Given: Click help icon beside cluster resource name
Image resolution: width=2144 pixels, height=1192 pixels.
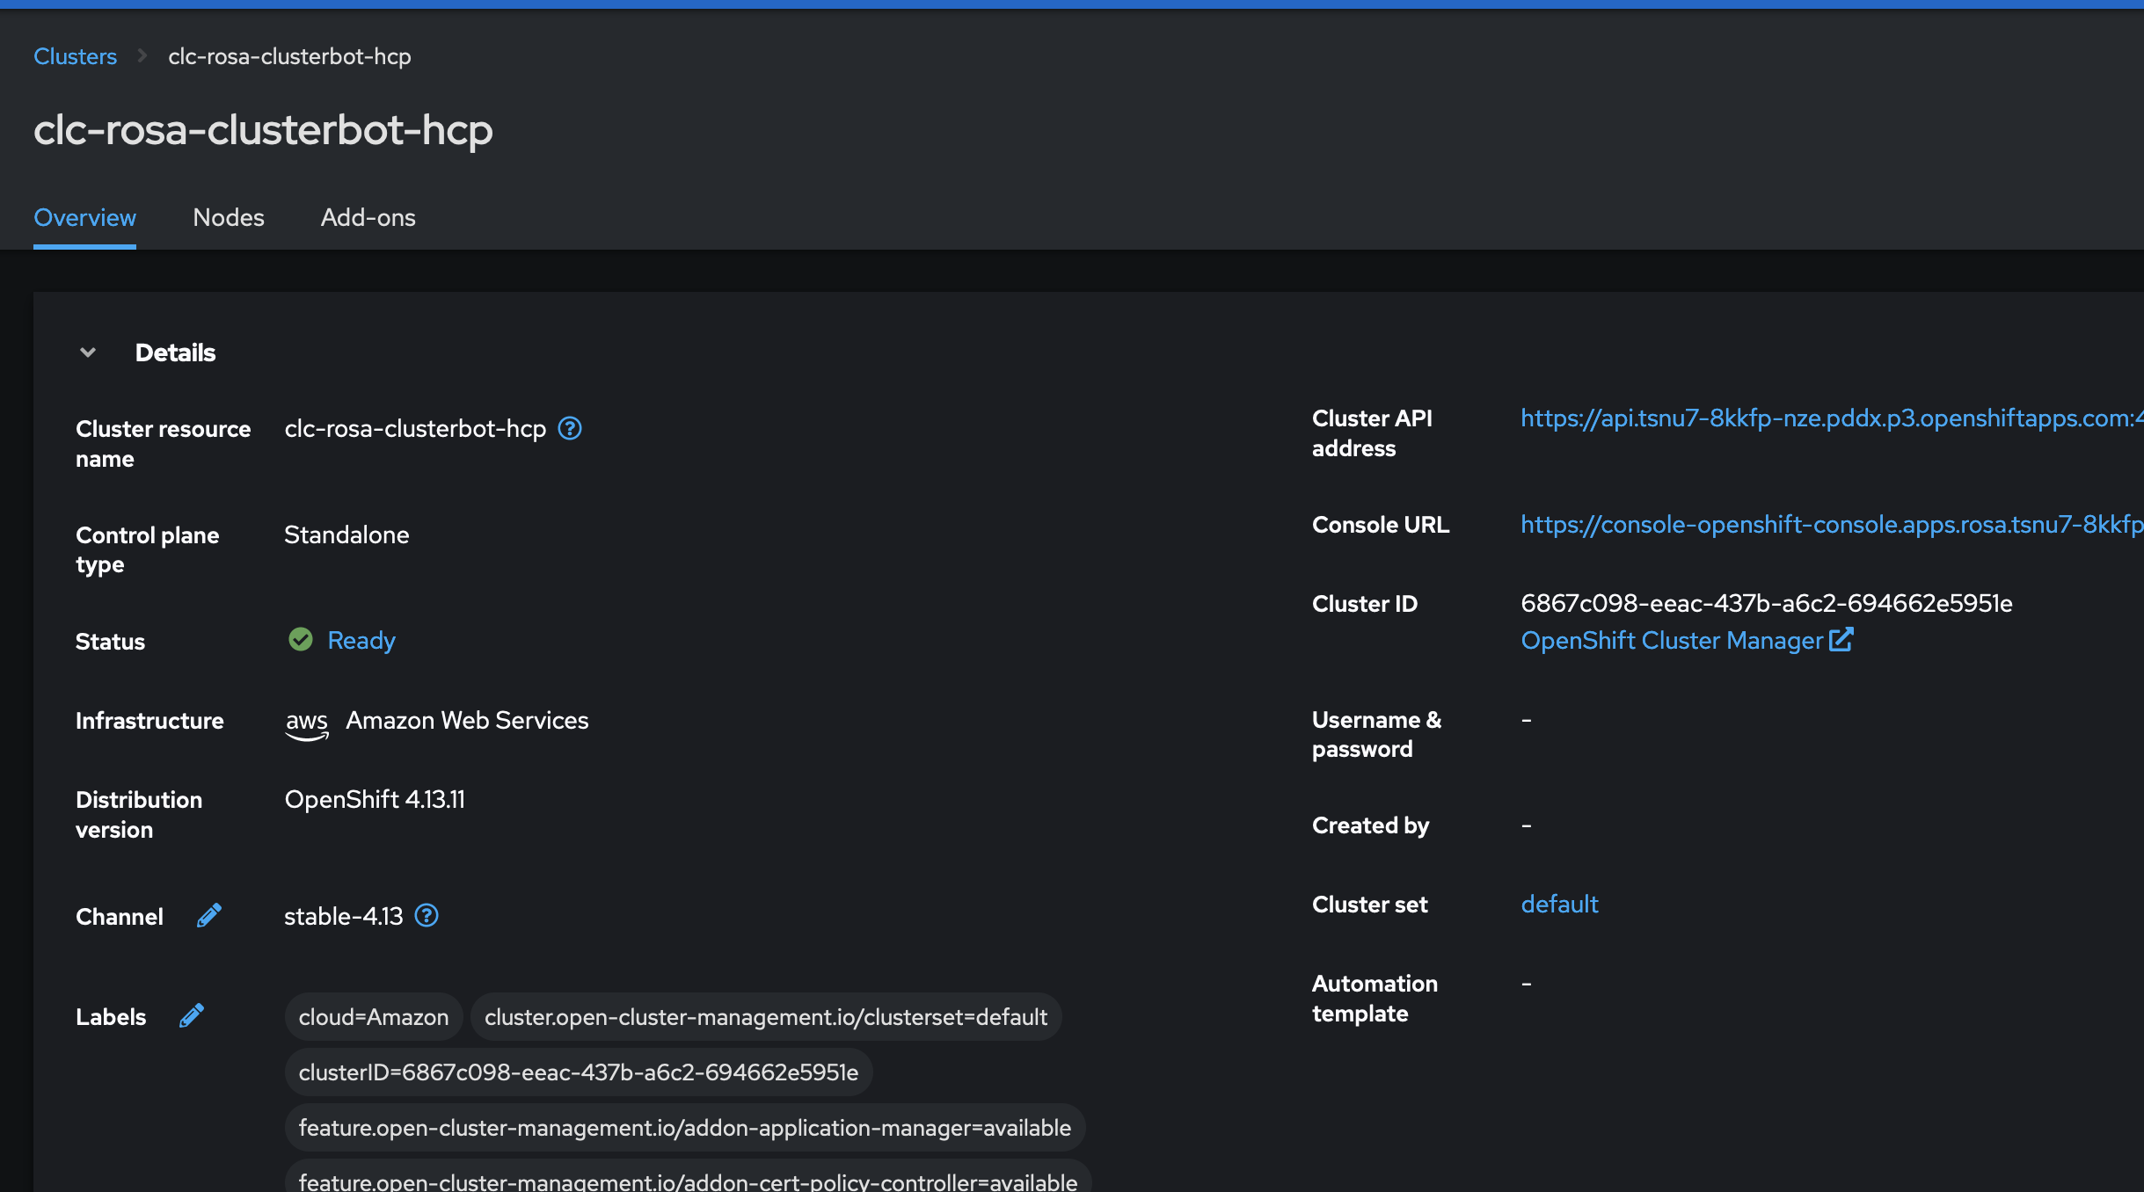Looking at the screenshot, I should pyautogui.click(x=570, y=428).
